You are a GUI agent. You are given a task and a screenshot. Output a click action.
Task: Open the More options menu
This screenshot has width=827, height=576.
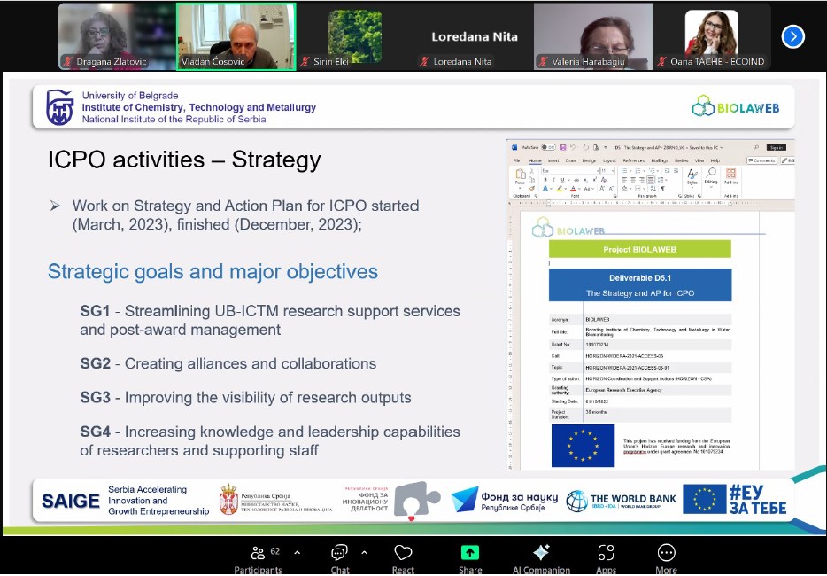click(x=666, y=558)
